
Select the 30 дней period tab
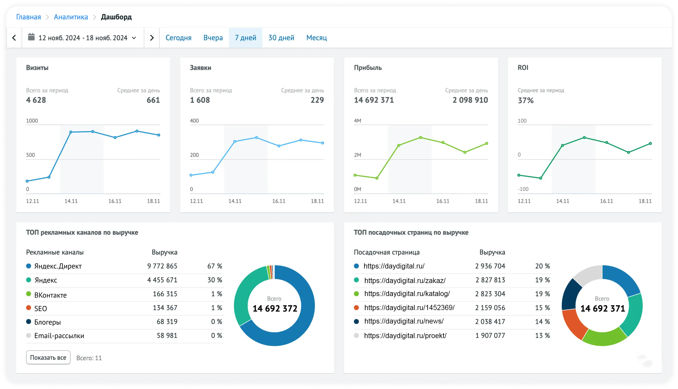point(281,38)
